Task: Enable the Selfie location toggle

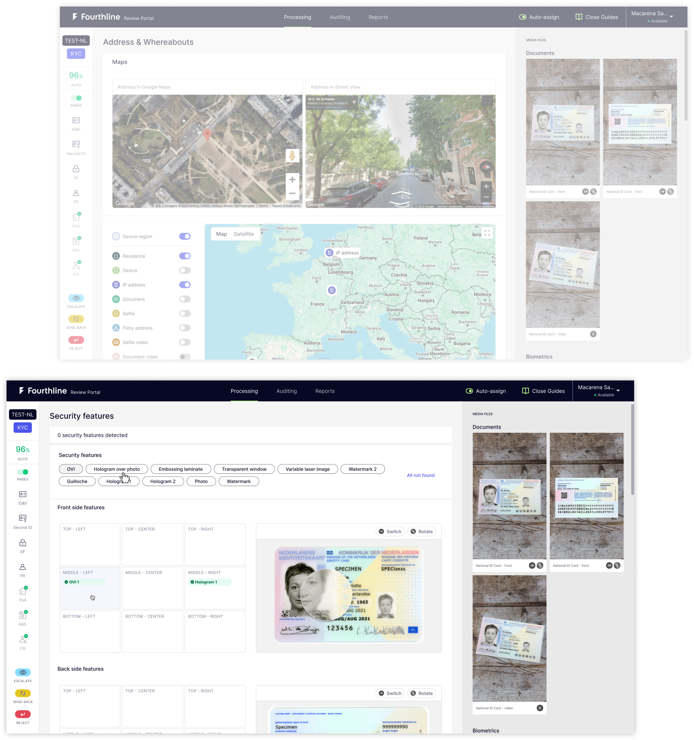Action: [x=185, y=313]
